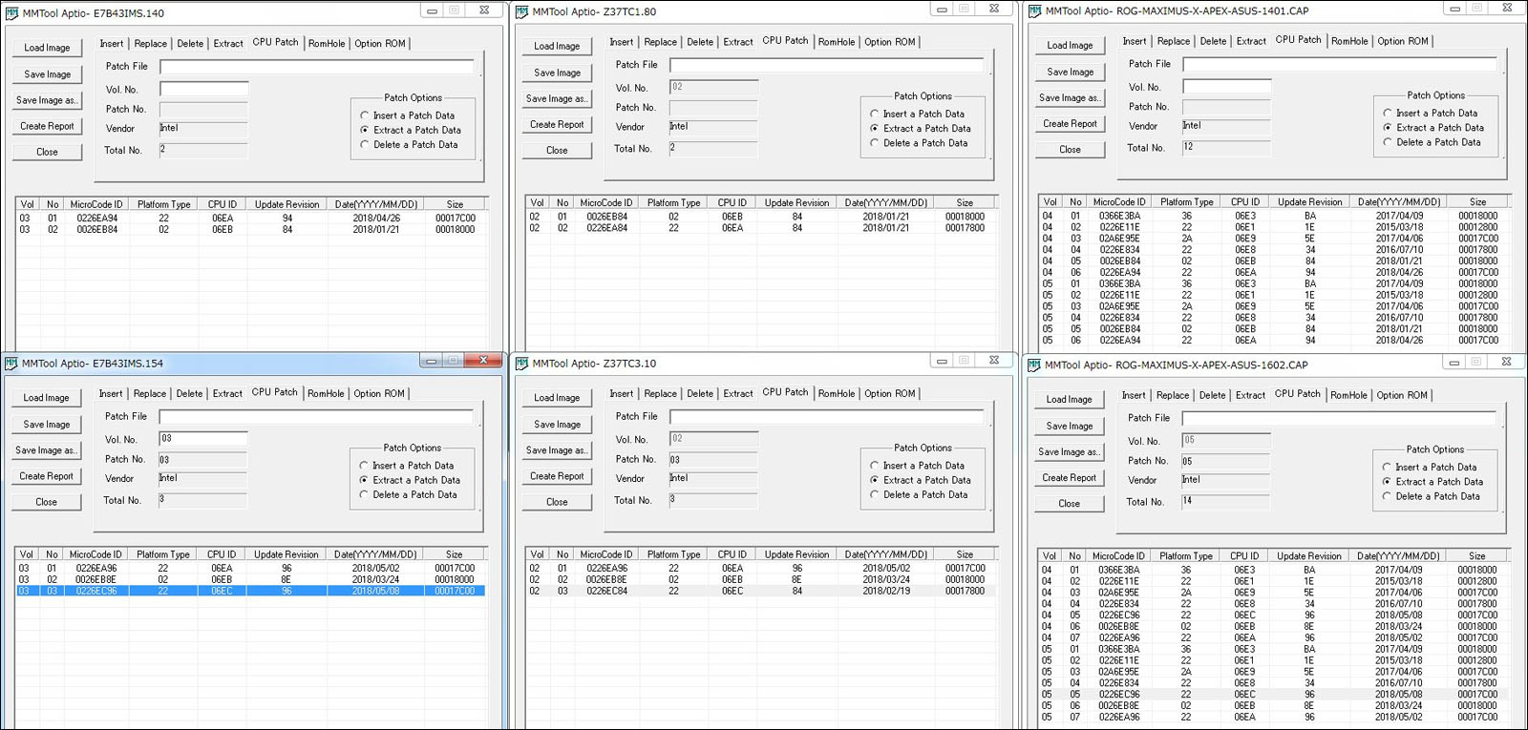
Task: Select 0226EA96 row in E7B43IMS.154
Action: pyautogui.click(x=250, y=569)
